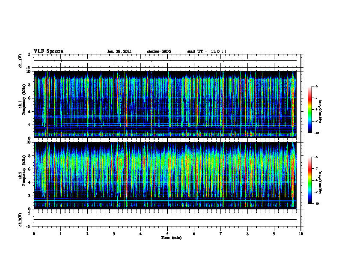Select the ch.2 "Frequency (kHz)" axis label
The image size is (339, 262).
pyautogui.click(x=24, y=170)
